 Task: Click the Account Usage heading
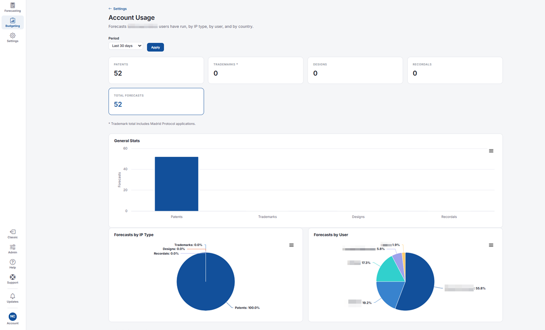[x=132, y=18]
